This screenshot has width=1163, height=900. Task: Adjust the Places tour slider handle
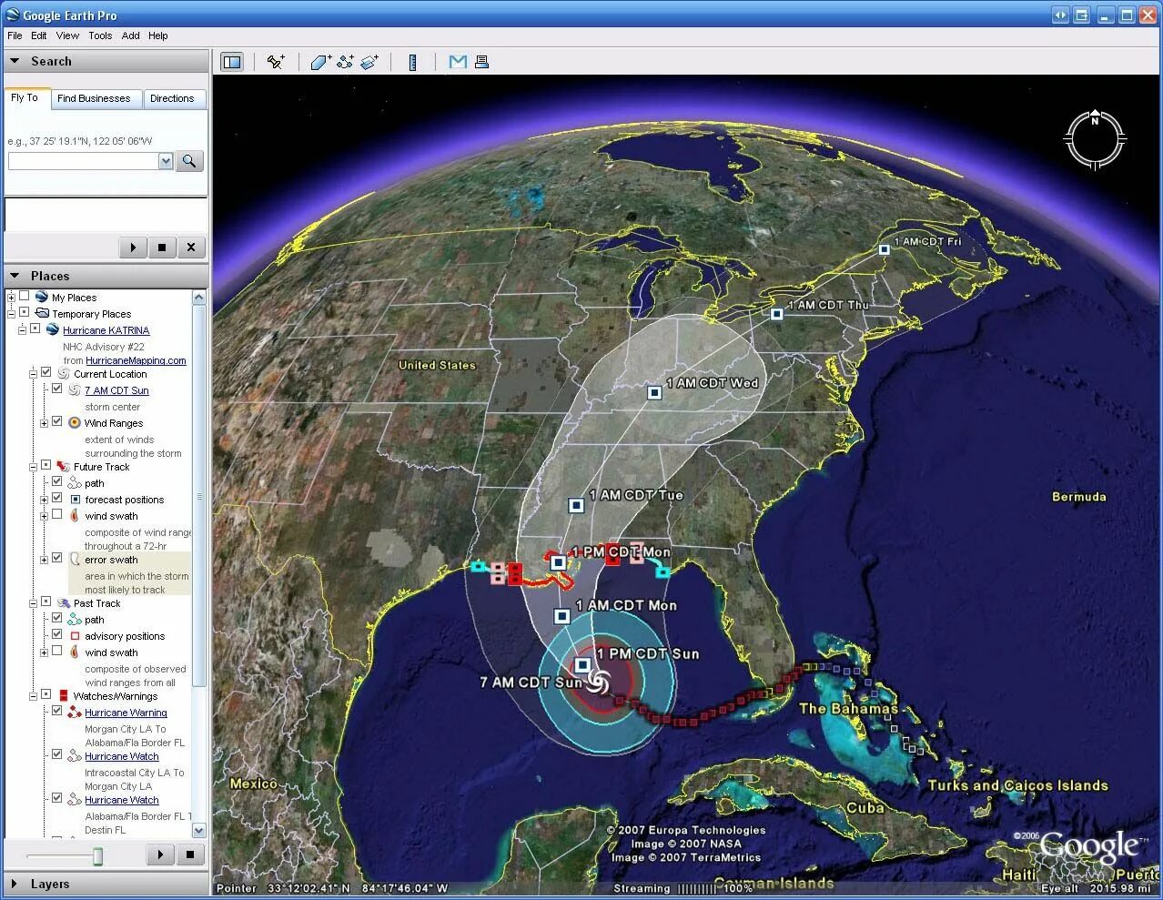coord(98,856)
